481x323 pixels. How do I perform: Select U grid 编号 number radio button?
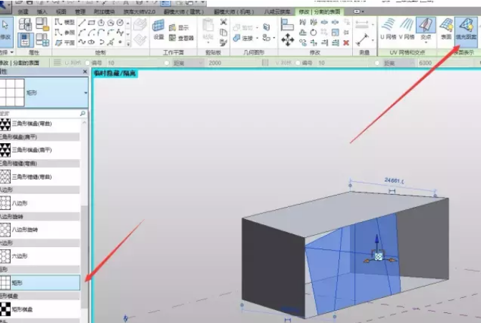coord(88,63)
